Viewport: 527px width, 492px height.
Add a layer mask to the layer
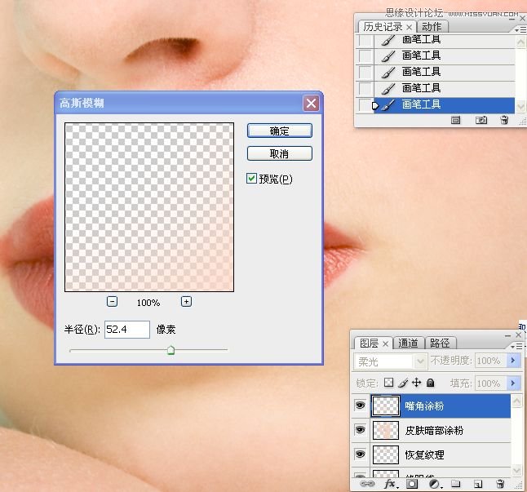tap(412, 484)
